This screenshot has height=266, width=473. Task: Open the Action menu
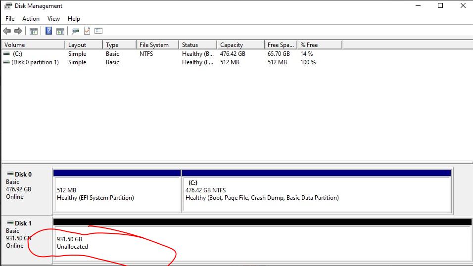coord(31,19)
